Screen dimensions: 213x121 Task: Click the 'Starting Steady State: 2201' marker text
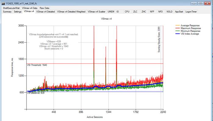click(x=159, y=40)
